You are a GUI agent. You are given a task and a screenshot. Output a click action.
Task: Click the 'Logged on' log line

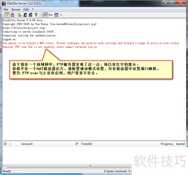[9, 39]
